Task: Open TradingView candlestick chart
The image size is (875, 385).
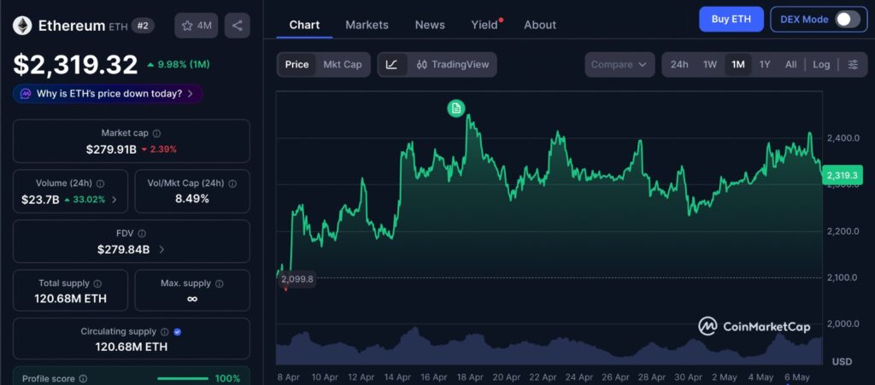Action: 453,65
